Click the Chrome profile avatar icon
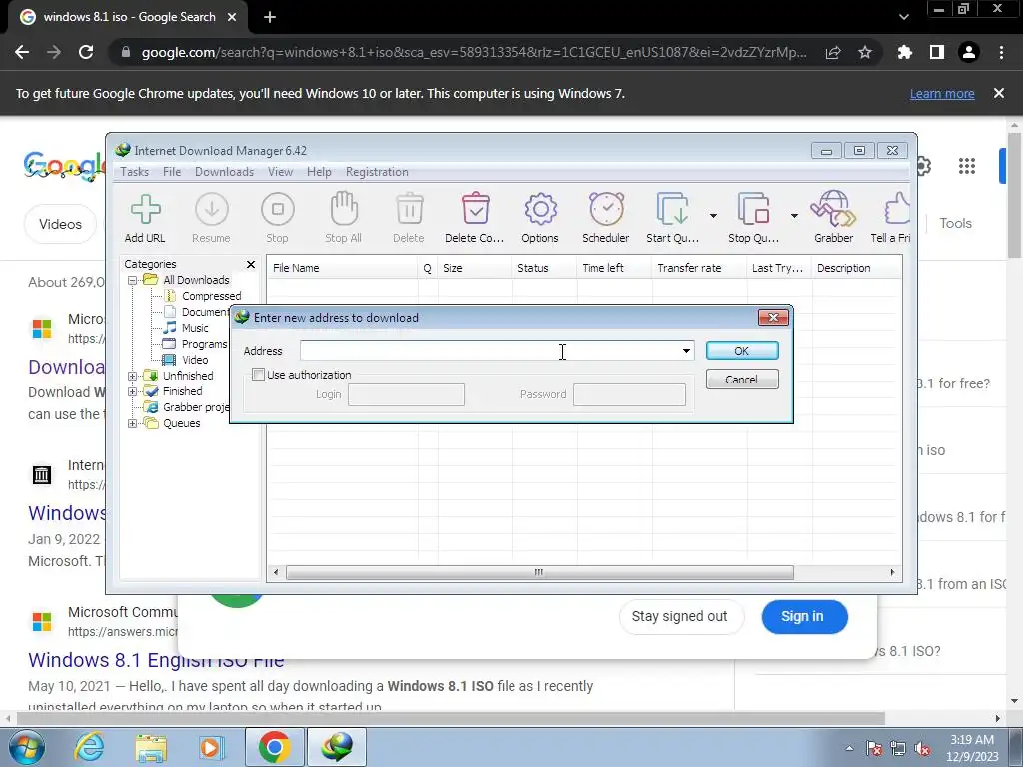The height and width of the screenshot is (767, 1023). click(969, 52)
